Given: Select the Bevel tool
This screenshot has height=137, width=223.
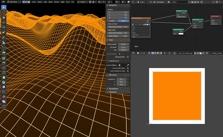Looking at the screenshot, I should (4, 63).
